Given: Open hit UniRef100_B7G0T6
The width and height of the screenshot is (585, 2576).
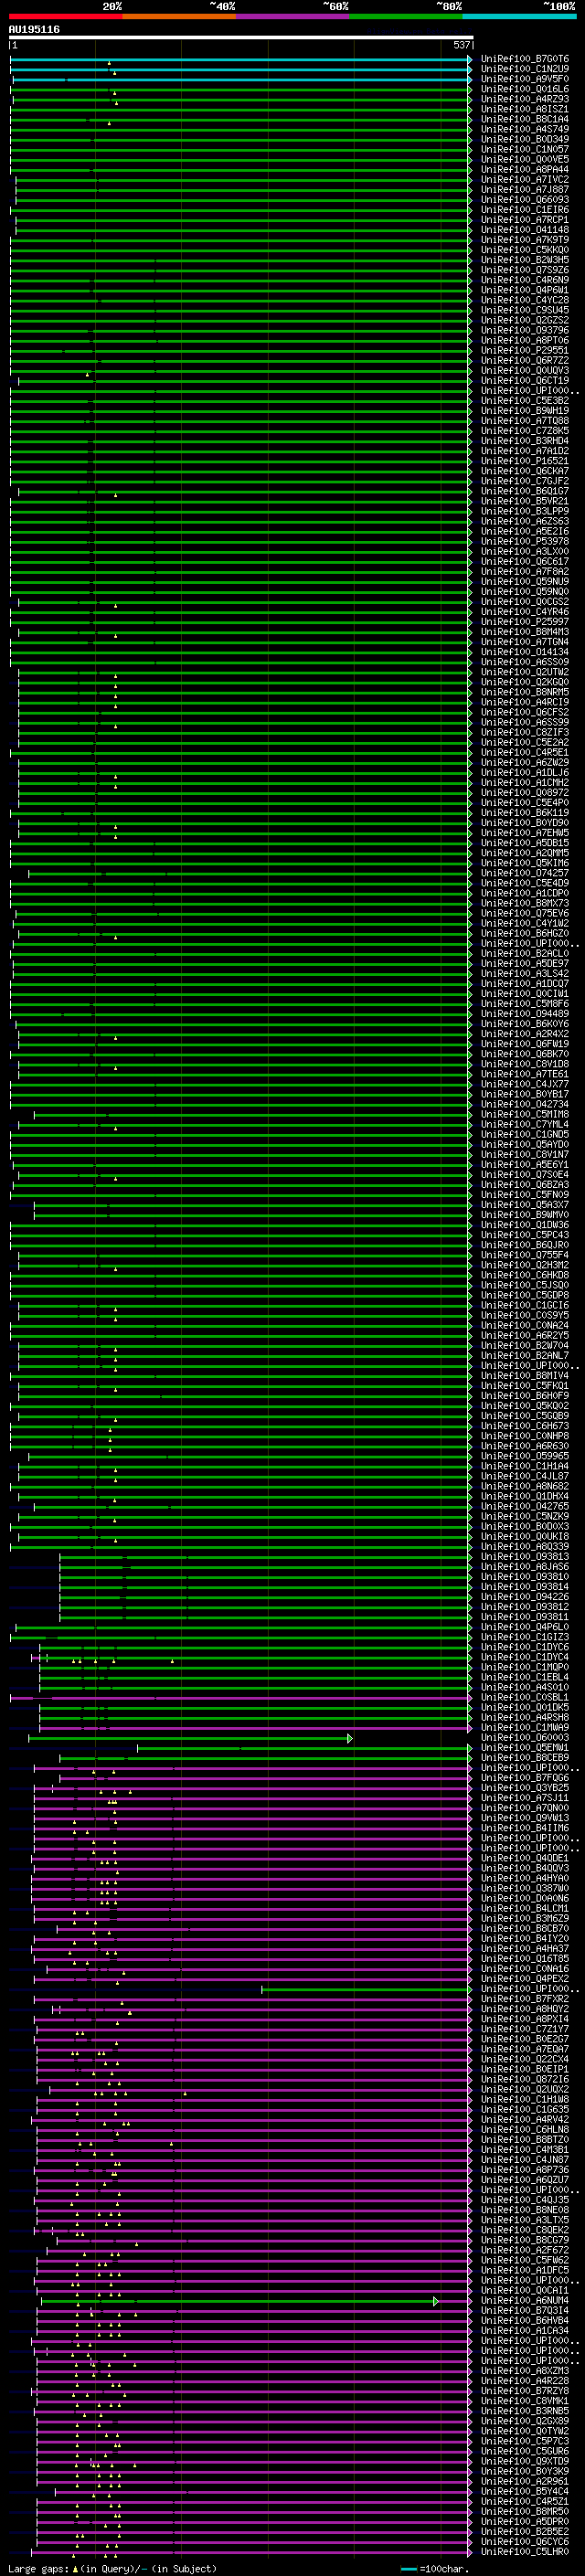Looking at the screenshot, I should coord(525,59).
